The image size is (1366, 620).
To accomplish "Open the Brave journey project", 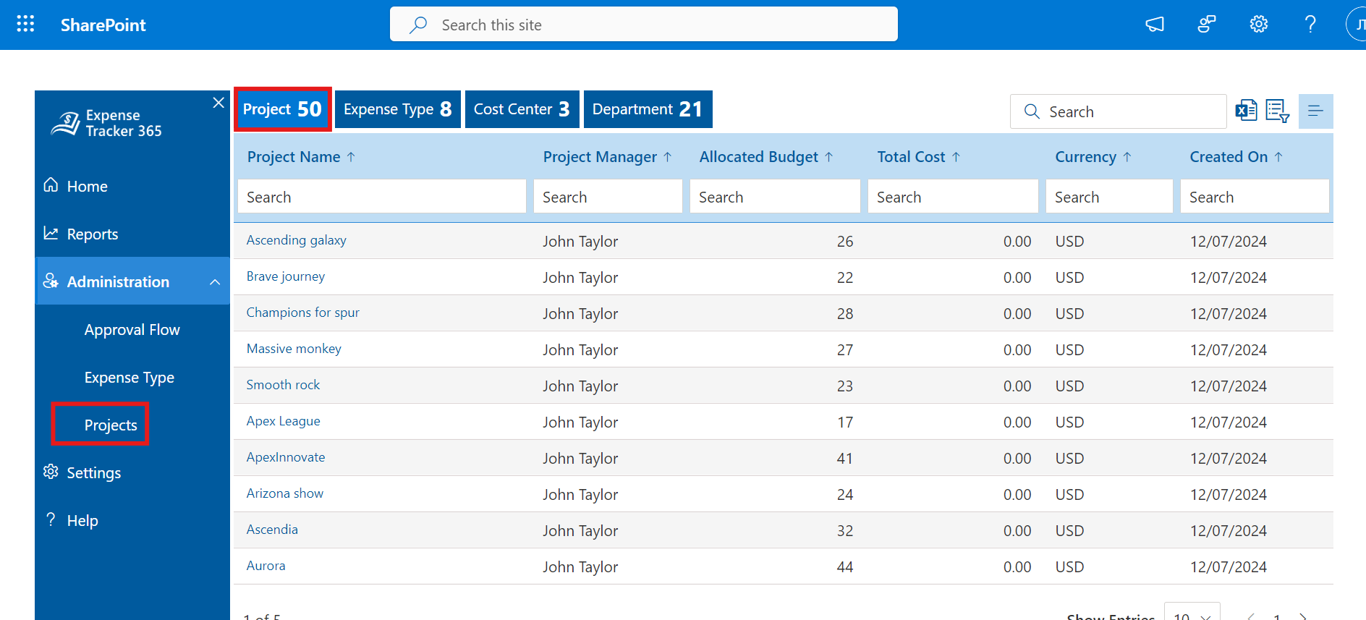I will click(286, 276).
